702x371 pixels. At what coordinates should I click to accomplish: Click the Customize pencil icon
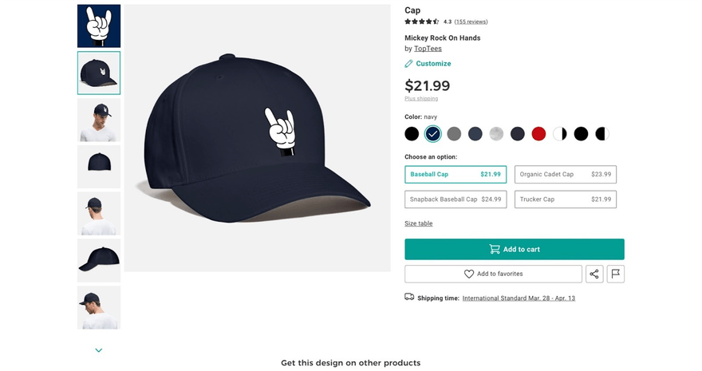pyautogui.click(x=409, y=64)
